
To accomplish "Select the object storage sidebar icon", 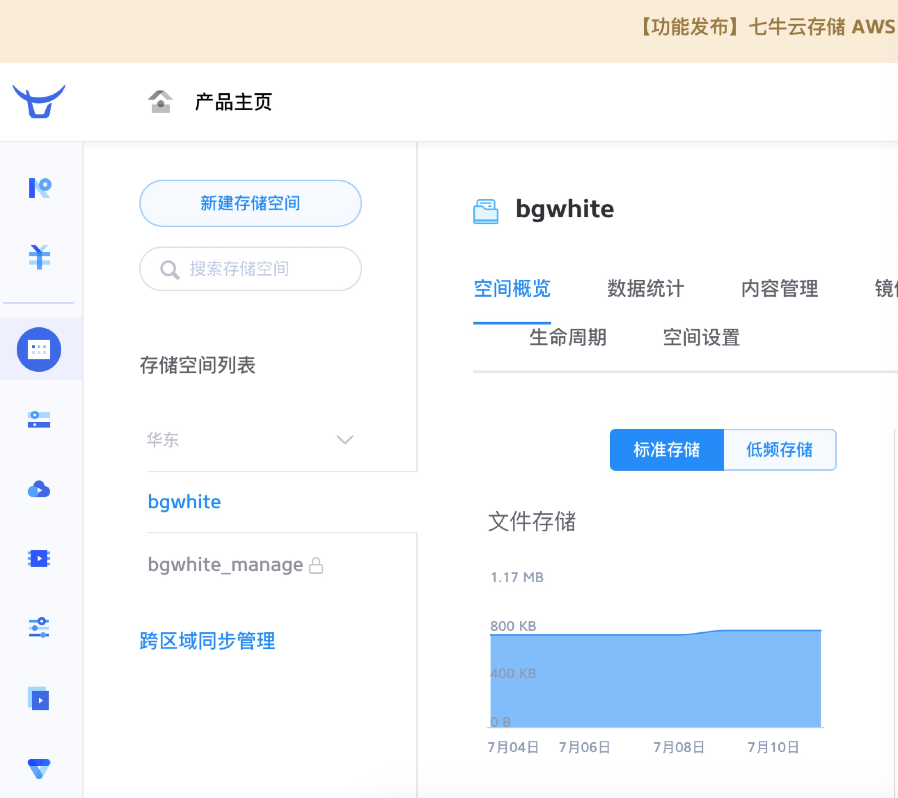I will (39, 349).
